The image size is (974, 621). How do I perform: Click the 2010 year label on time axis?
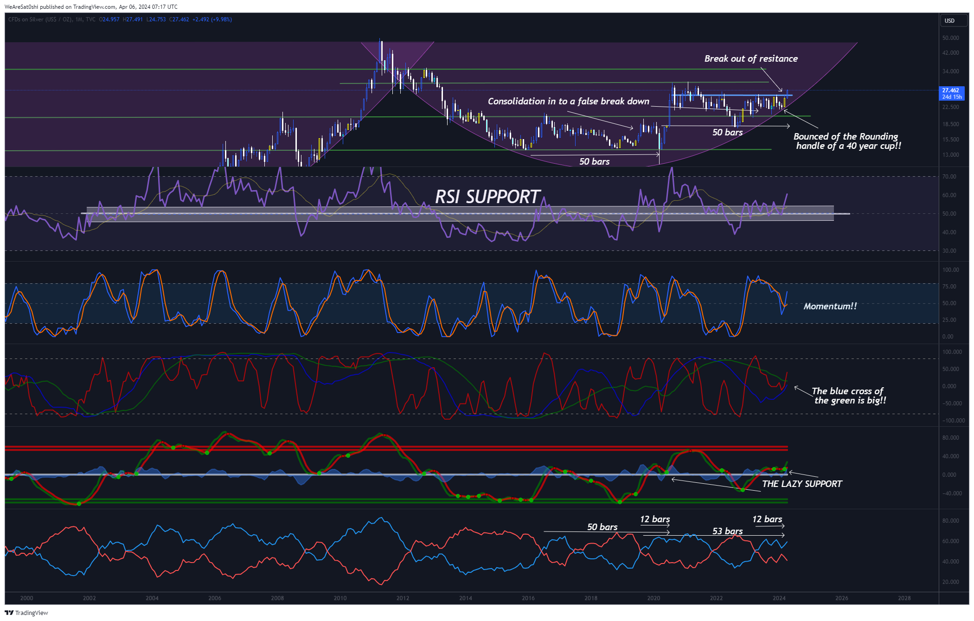(340, 598)
